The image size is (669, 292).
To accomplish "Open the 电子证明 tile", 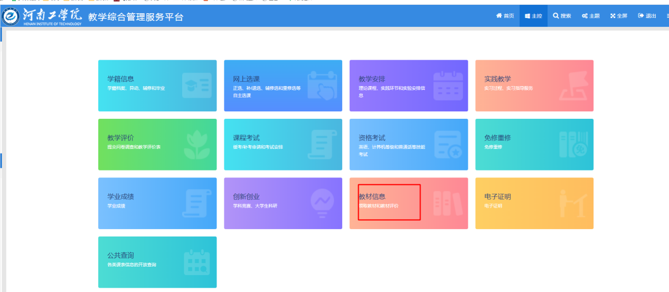I will (534, 203).
